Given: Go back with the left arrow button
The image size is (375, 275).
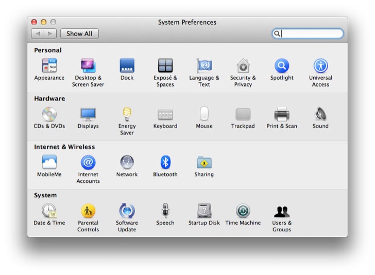Looking at the screenshot, I should click(x=38, y=33).
